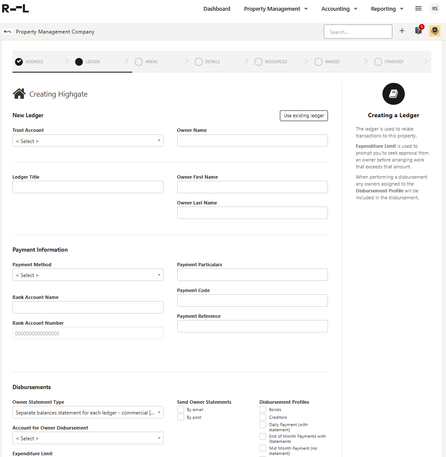
Task: Click the Ledger Title input field
Action: [88, 187]
